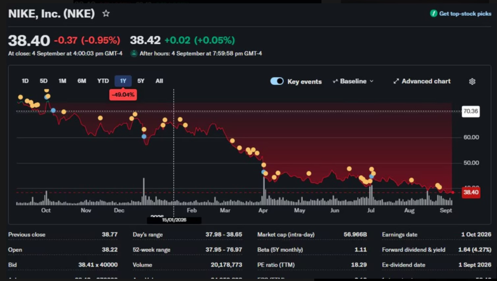Click the green top-stock picks icon
This screenshot has height=281, width=497.
click(x=433, y=13)
